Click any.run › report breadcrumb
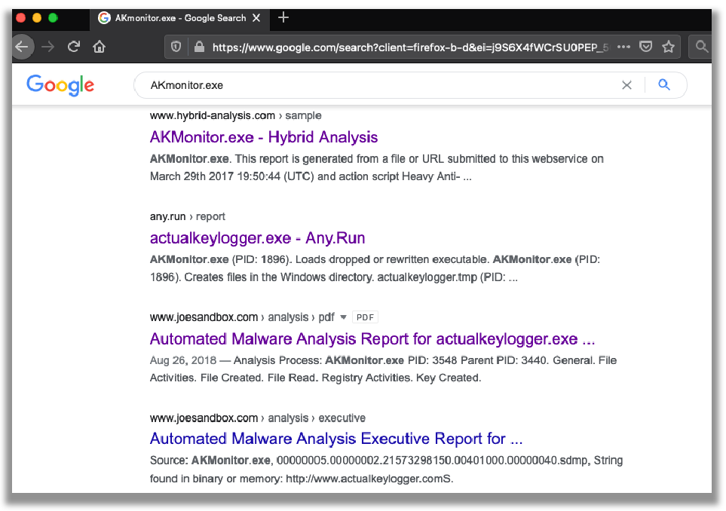This screenshot has height=511, width=726. pyautogui.click(x=187, y=216)
